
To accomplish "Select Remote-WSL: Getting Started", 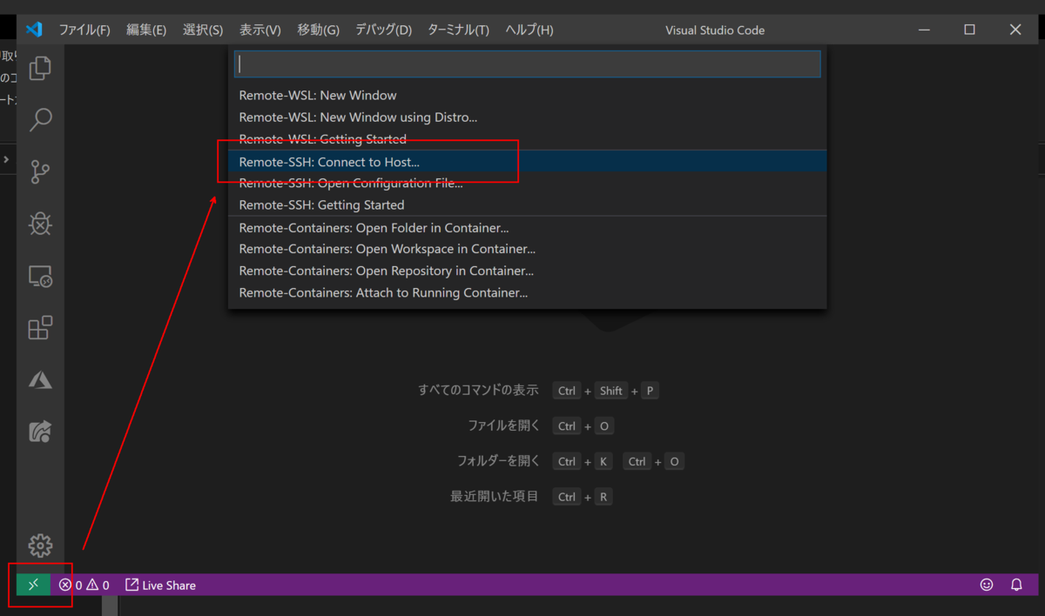I will tap(527, 139).
